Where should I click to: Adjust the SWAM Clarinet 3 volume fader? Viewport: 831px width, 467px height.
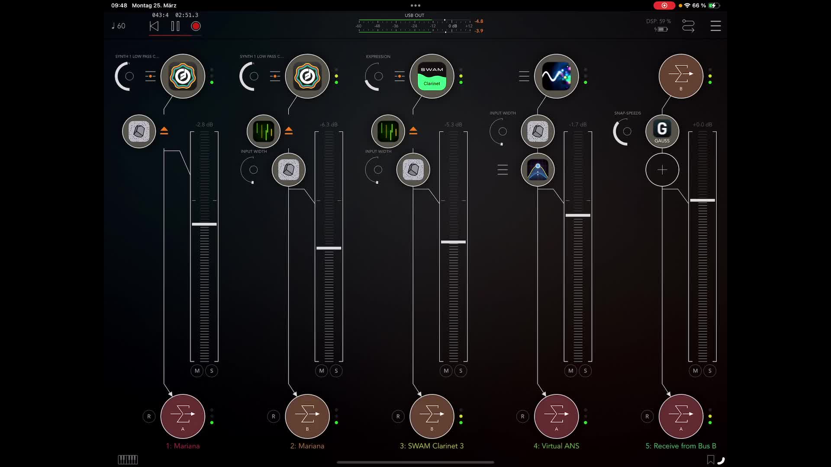click(x=453, y=242)
